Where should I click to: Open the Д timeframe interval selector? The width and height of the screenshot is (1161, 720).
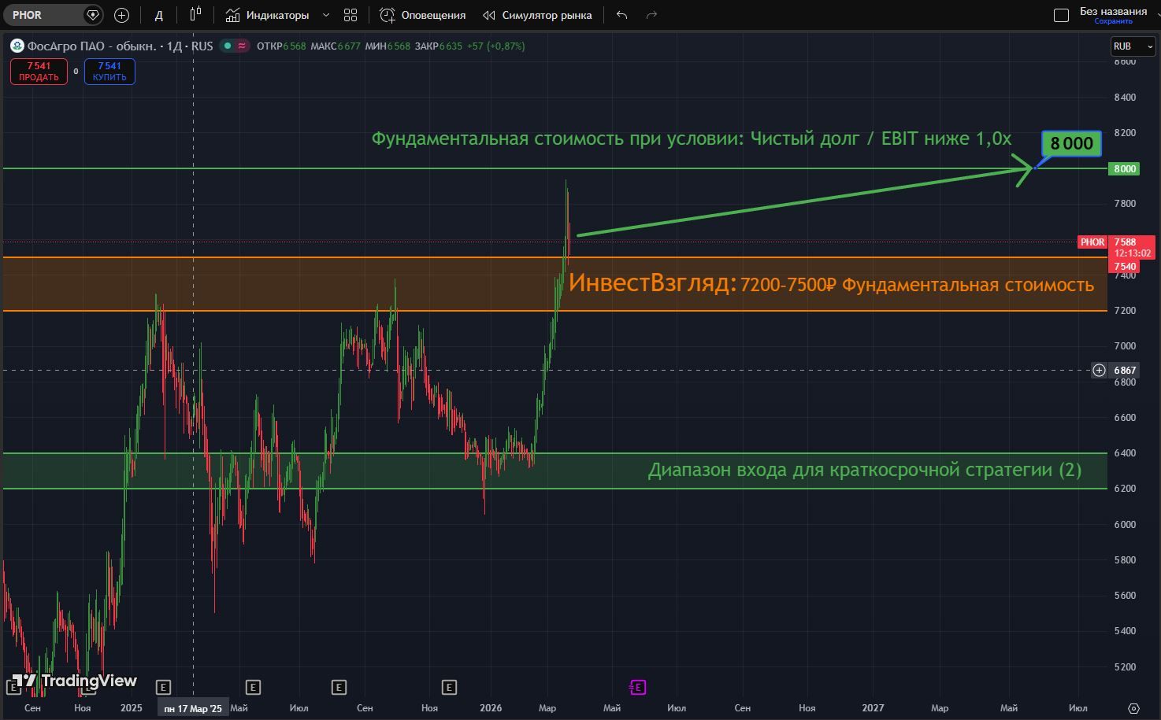[158, 15]
